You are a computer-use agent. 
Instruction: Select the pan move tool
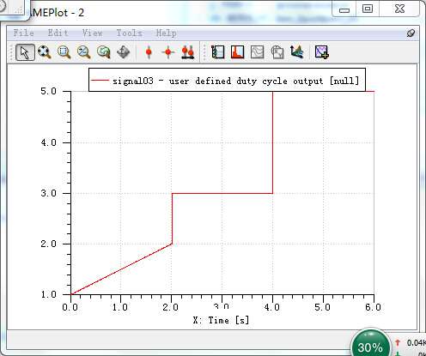[124, 52]
